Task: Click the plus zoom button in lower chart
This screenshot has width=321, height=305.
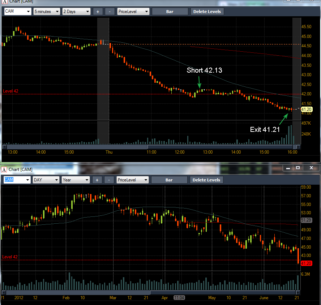Action: [97, 180]
